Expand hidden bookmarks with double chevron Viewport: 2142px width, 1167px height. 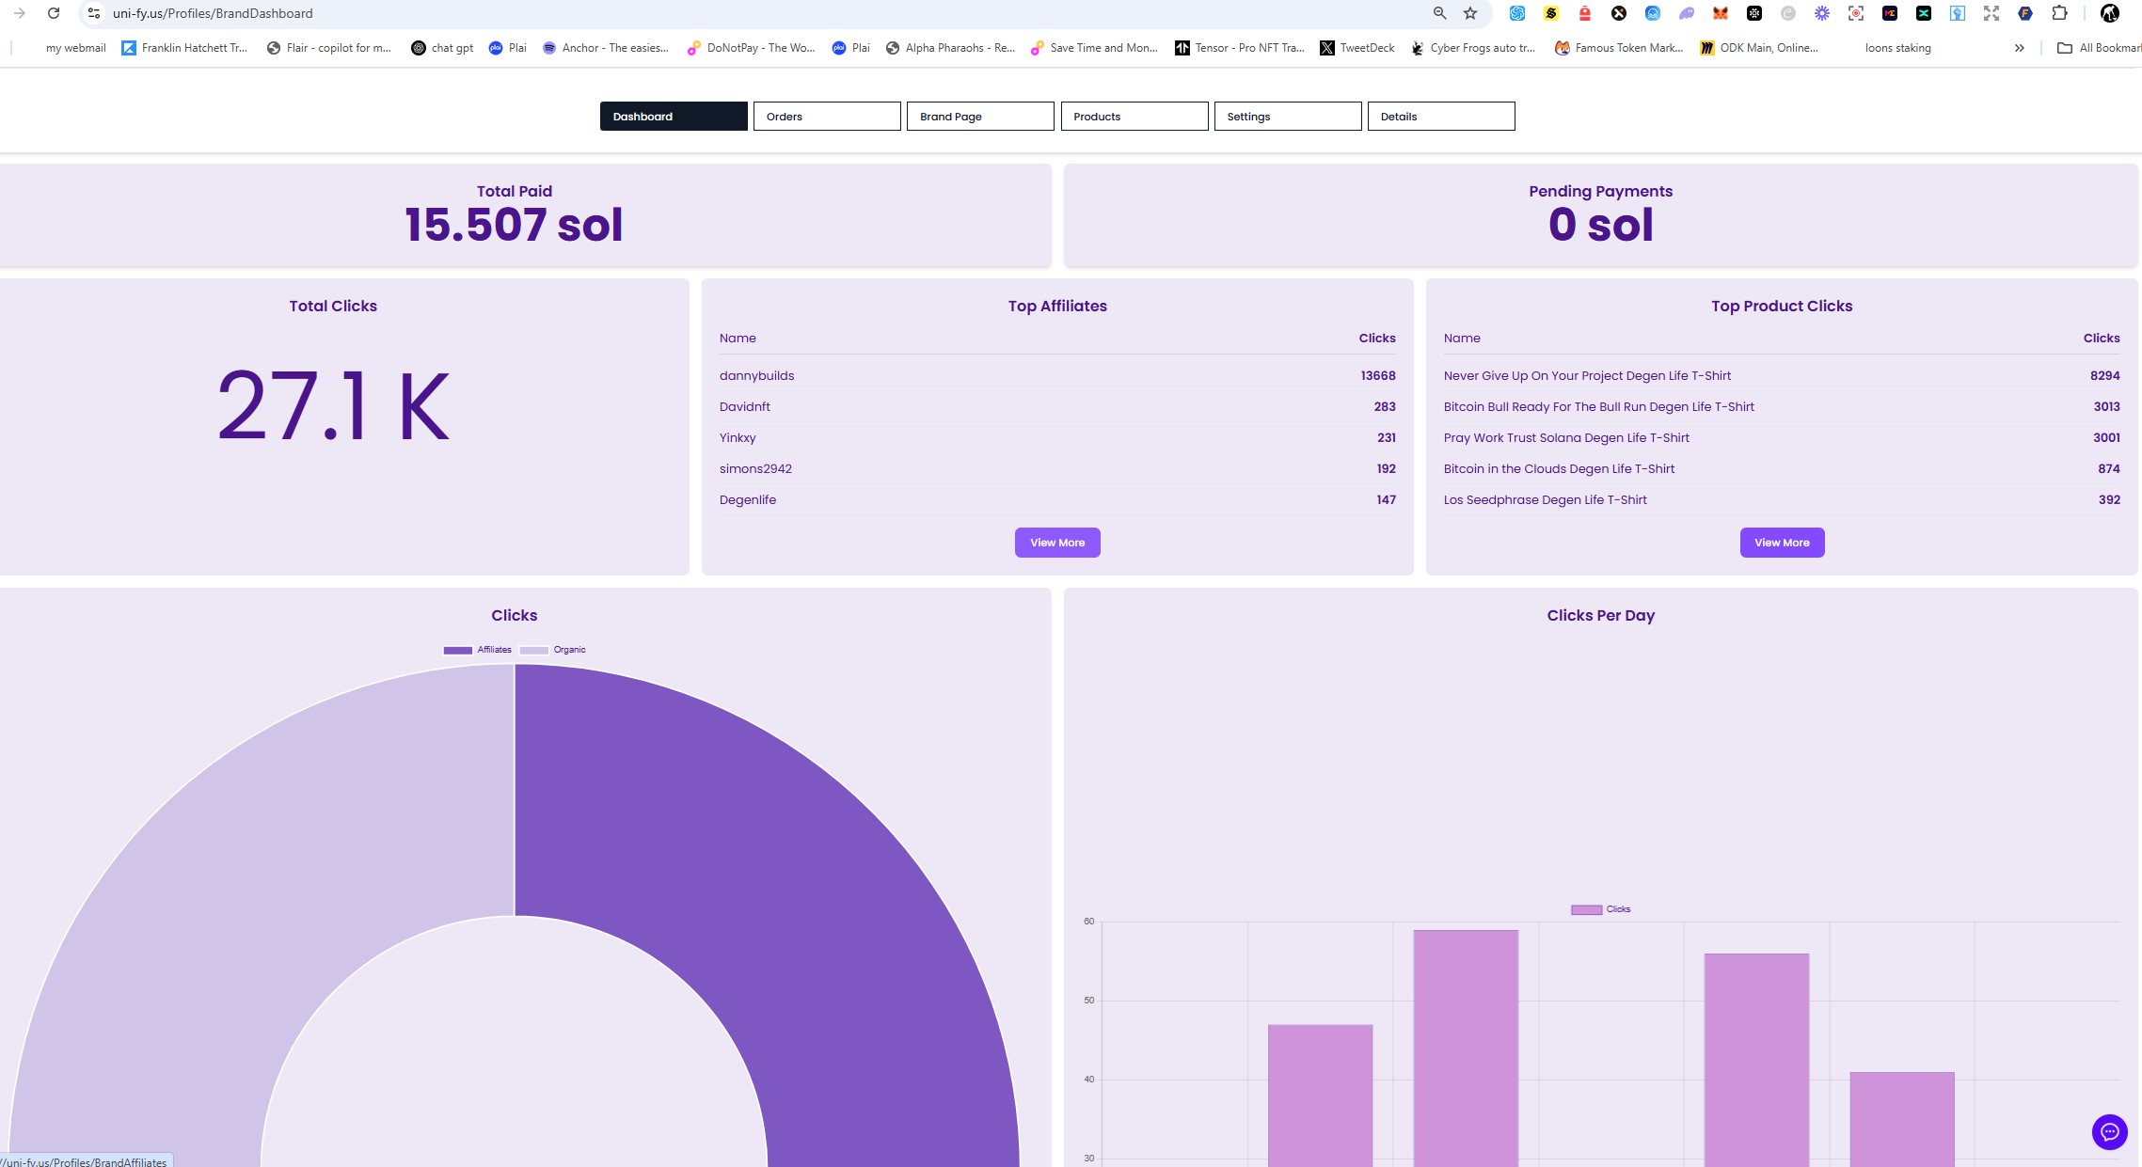(x=2019, y=48)
